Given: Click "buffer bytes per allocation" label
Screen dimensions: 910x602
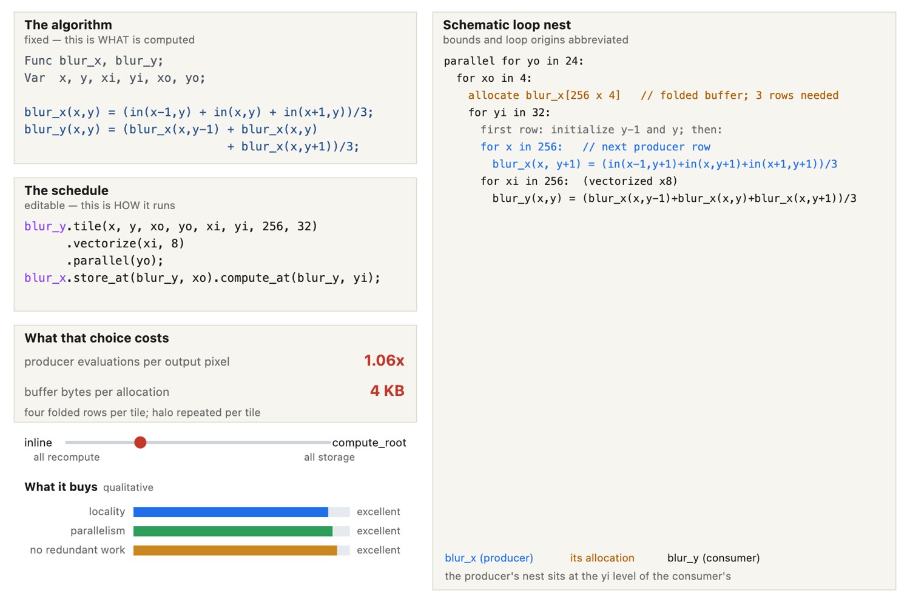Looking at the screenshot, I should pos(97,392).
